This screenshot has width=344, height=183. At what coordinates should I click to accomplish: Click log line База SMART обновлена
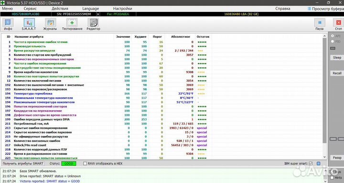[x=38, y=171]
